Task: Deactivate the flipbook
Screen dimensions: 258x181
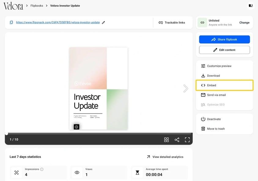Action: 224,119
